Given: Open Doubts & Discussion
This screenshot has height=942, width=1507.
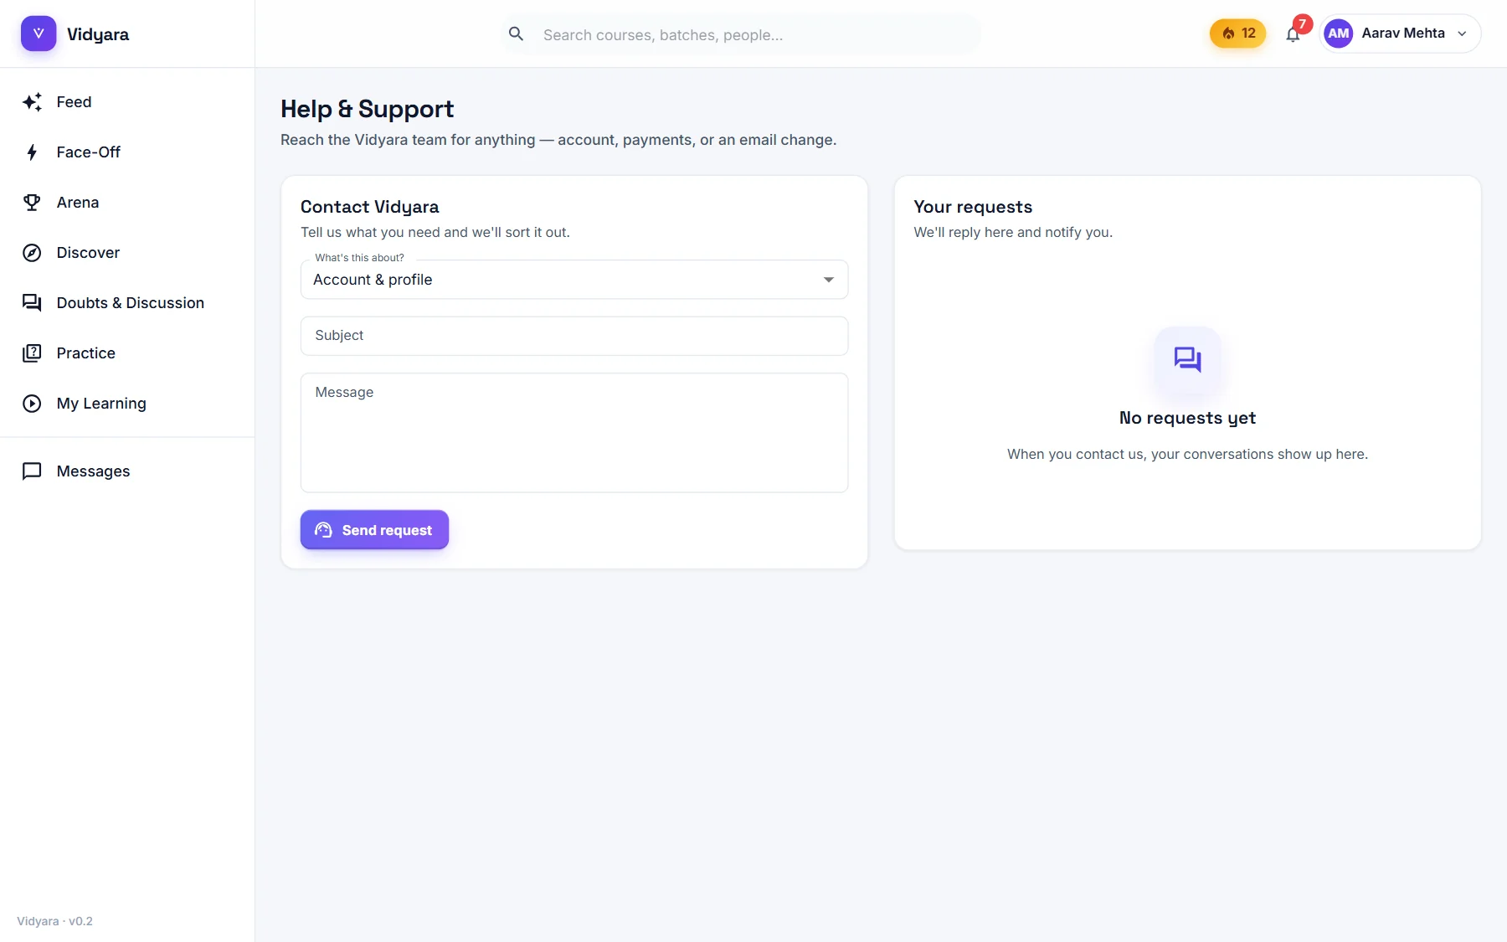Looking at the screenshot, I should (x=127, y=303).
